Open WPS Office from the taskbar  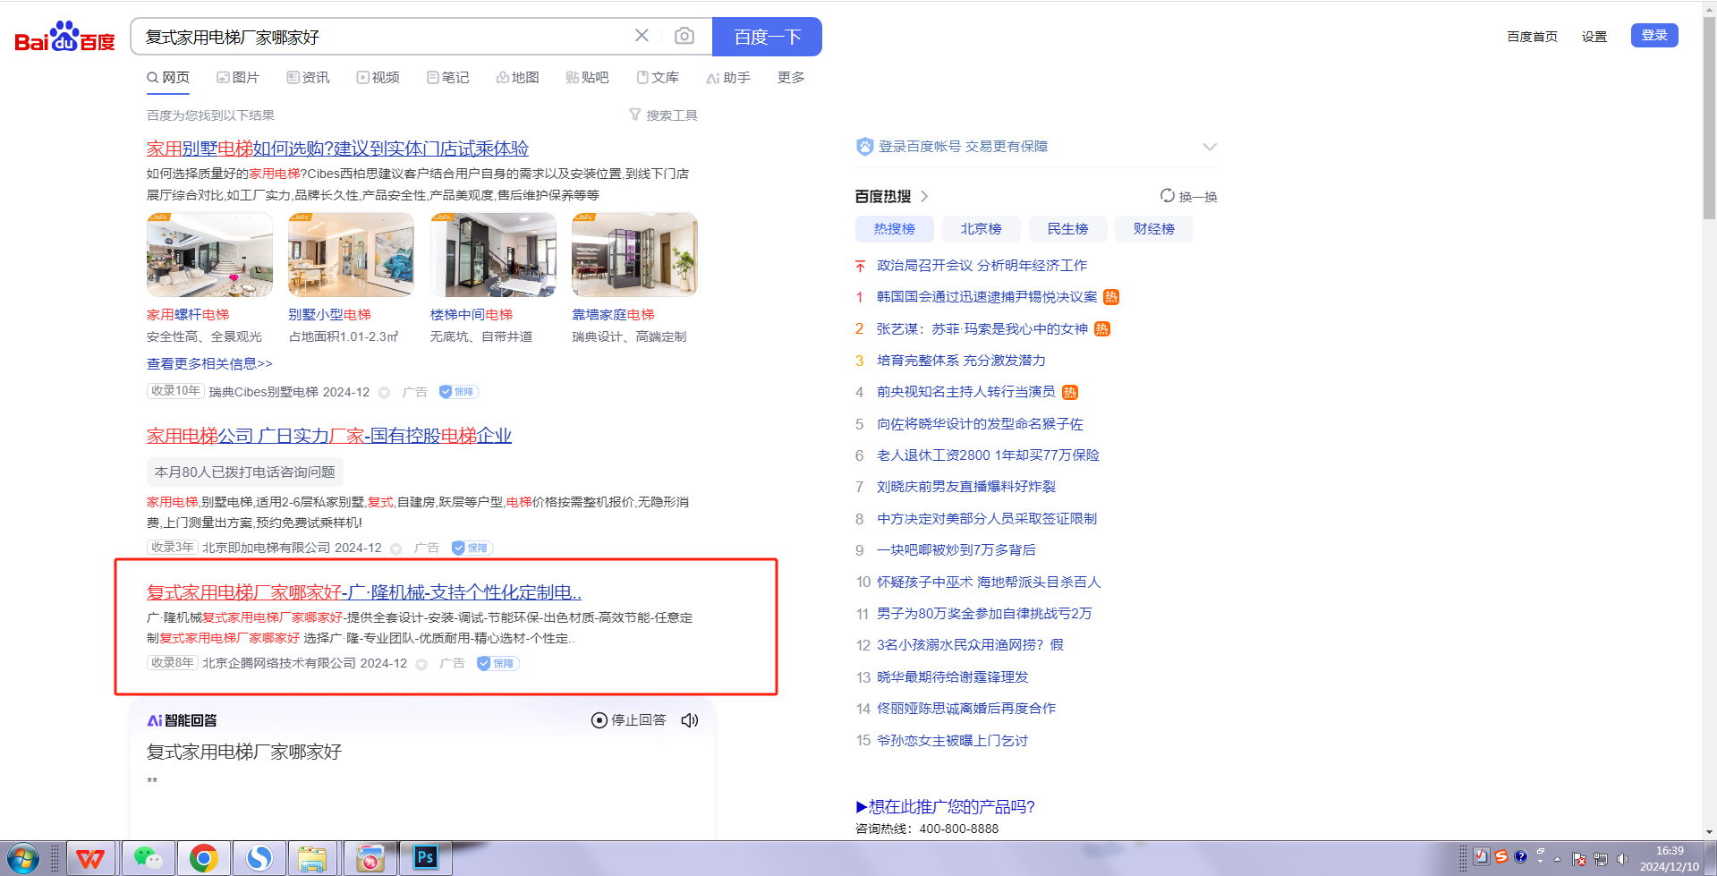pyautogui.click(x=90, y=858)
